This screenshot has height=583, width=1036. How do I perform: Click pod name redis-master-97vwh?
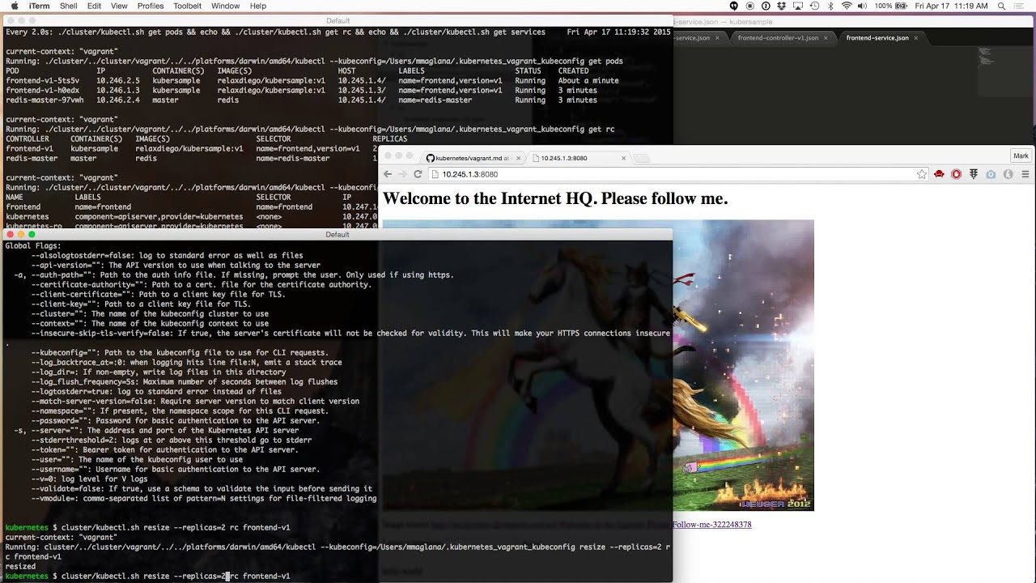(x=45, y=100)
